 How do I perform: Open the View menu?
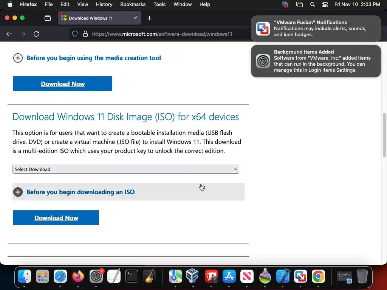[83, 5]
